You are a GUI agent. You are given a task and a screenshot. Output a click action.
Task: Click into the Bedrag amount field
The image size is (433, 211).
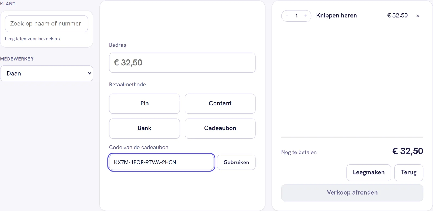182,63
